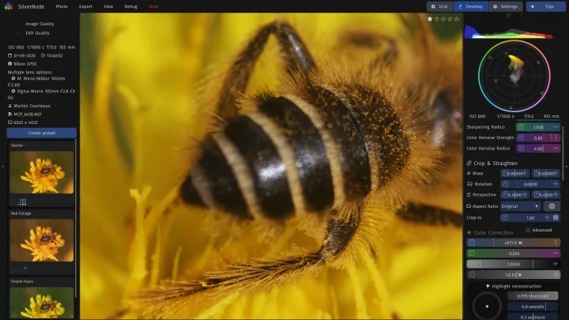Click the second Move offset field
Viewport: 569px width, 320px height.
click(x=546, y=173)
